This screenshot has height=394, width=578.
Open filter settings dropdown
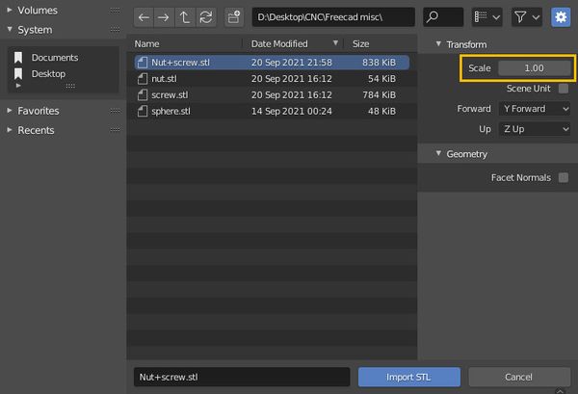point(527,17)
